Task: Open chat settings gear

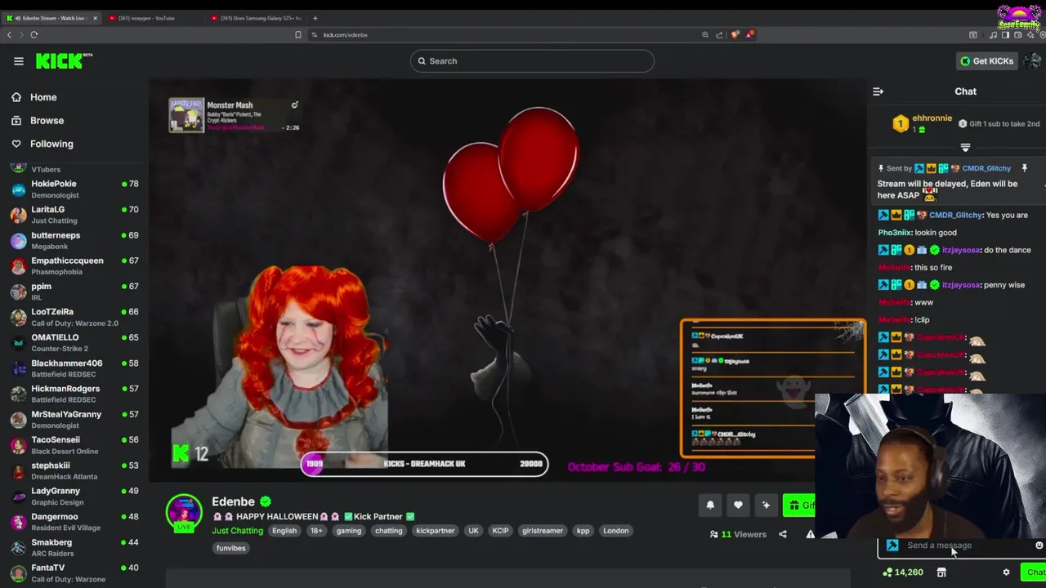Action: [1006, 572]
